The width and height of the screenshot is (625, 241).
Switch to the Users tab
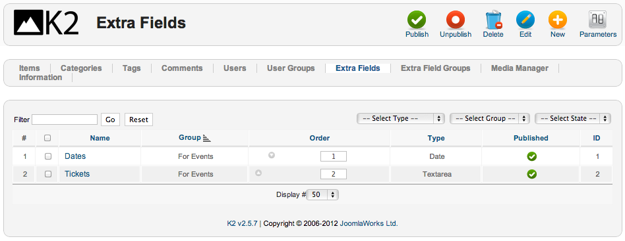click(x=235, y=68)
